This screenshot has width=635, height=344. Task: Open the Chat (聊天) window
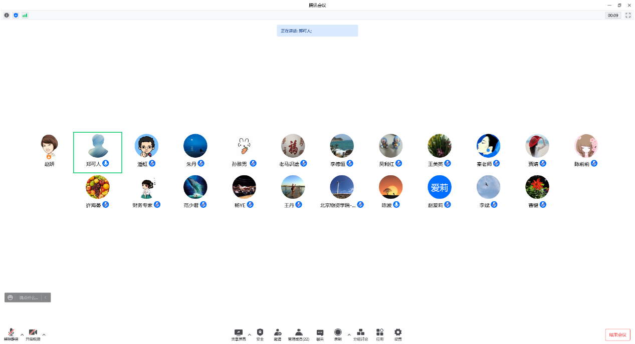click(x=320, y=334)
